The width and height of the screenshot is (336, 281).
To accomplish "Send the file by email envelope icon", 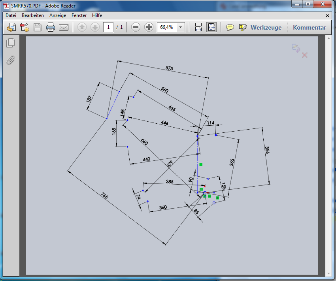I will 64,27.
